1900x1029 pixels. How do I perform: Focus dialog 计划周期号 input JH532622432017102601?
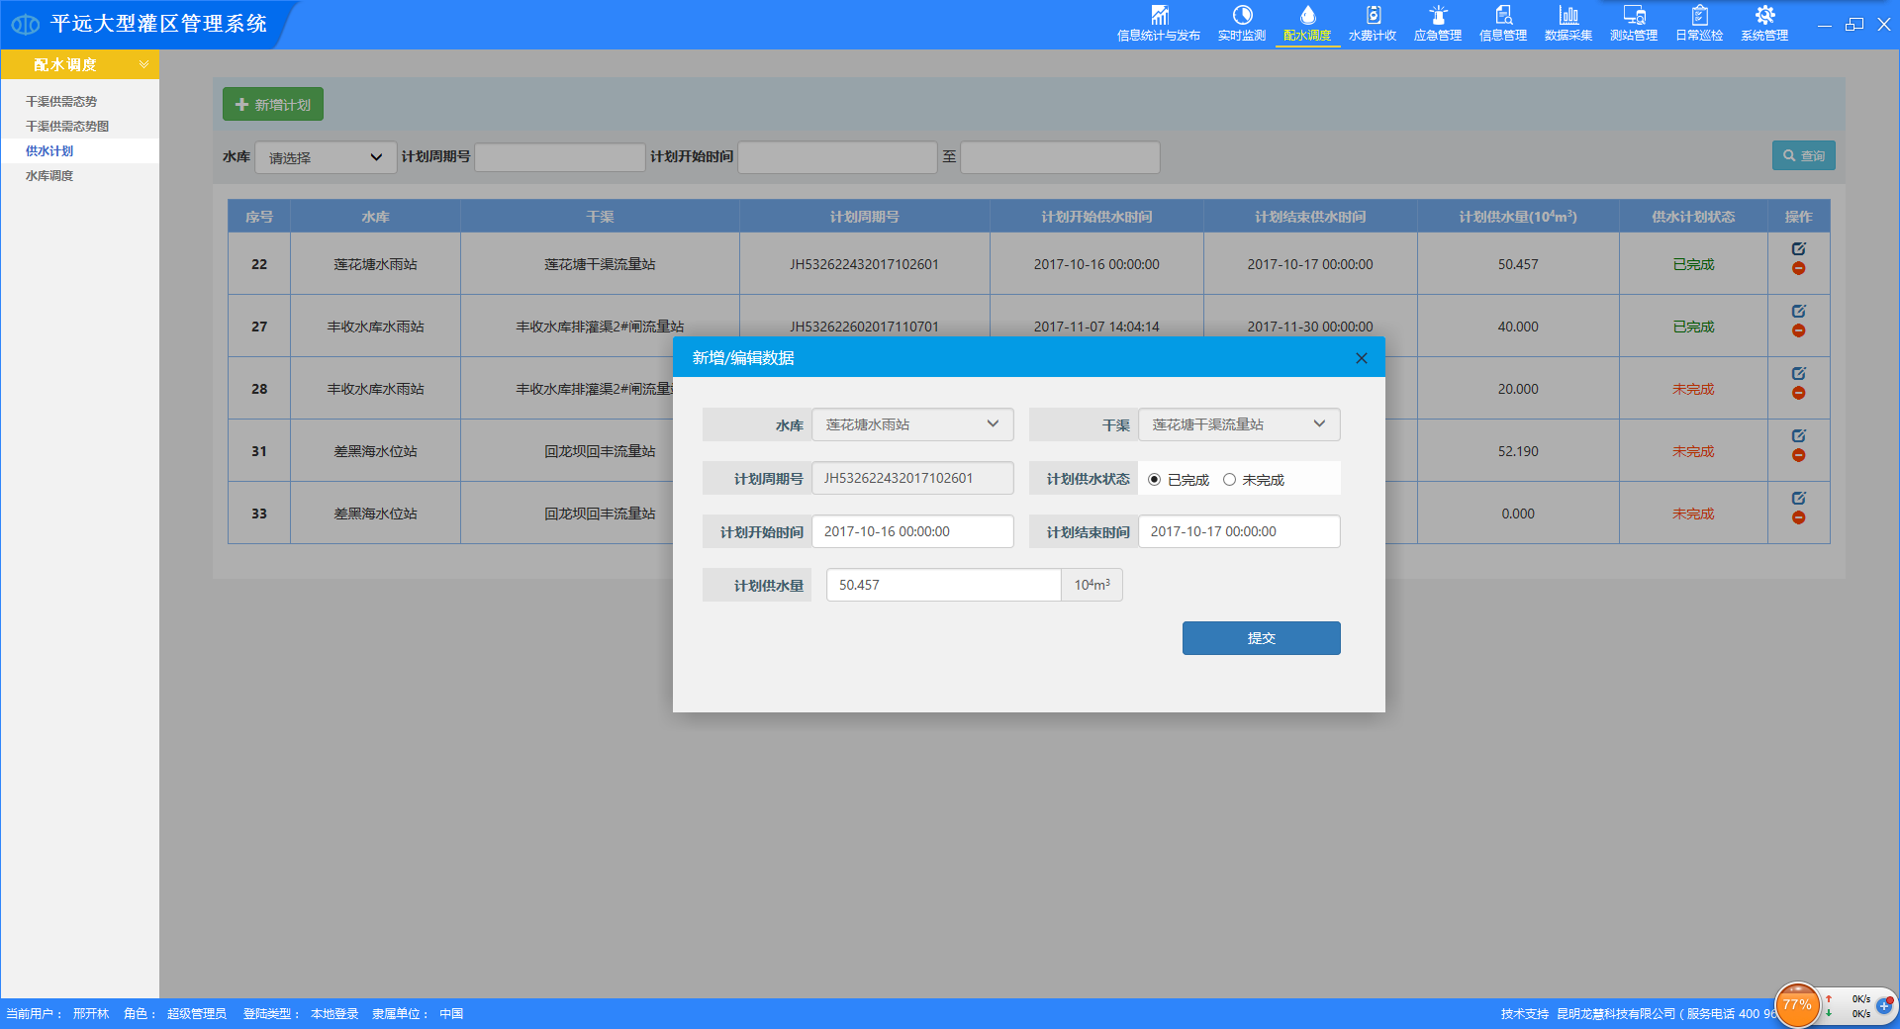[x=912, y=478]
